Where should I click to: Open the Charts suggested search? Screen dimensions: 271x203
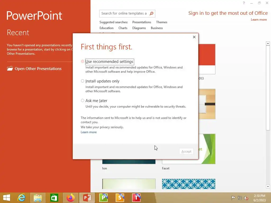123,28
